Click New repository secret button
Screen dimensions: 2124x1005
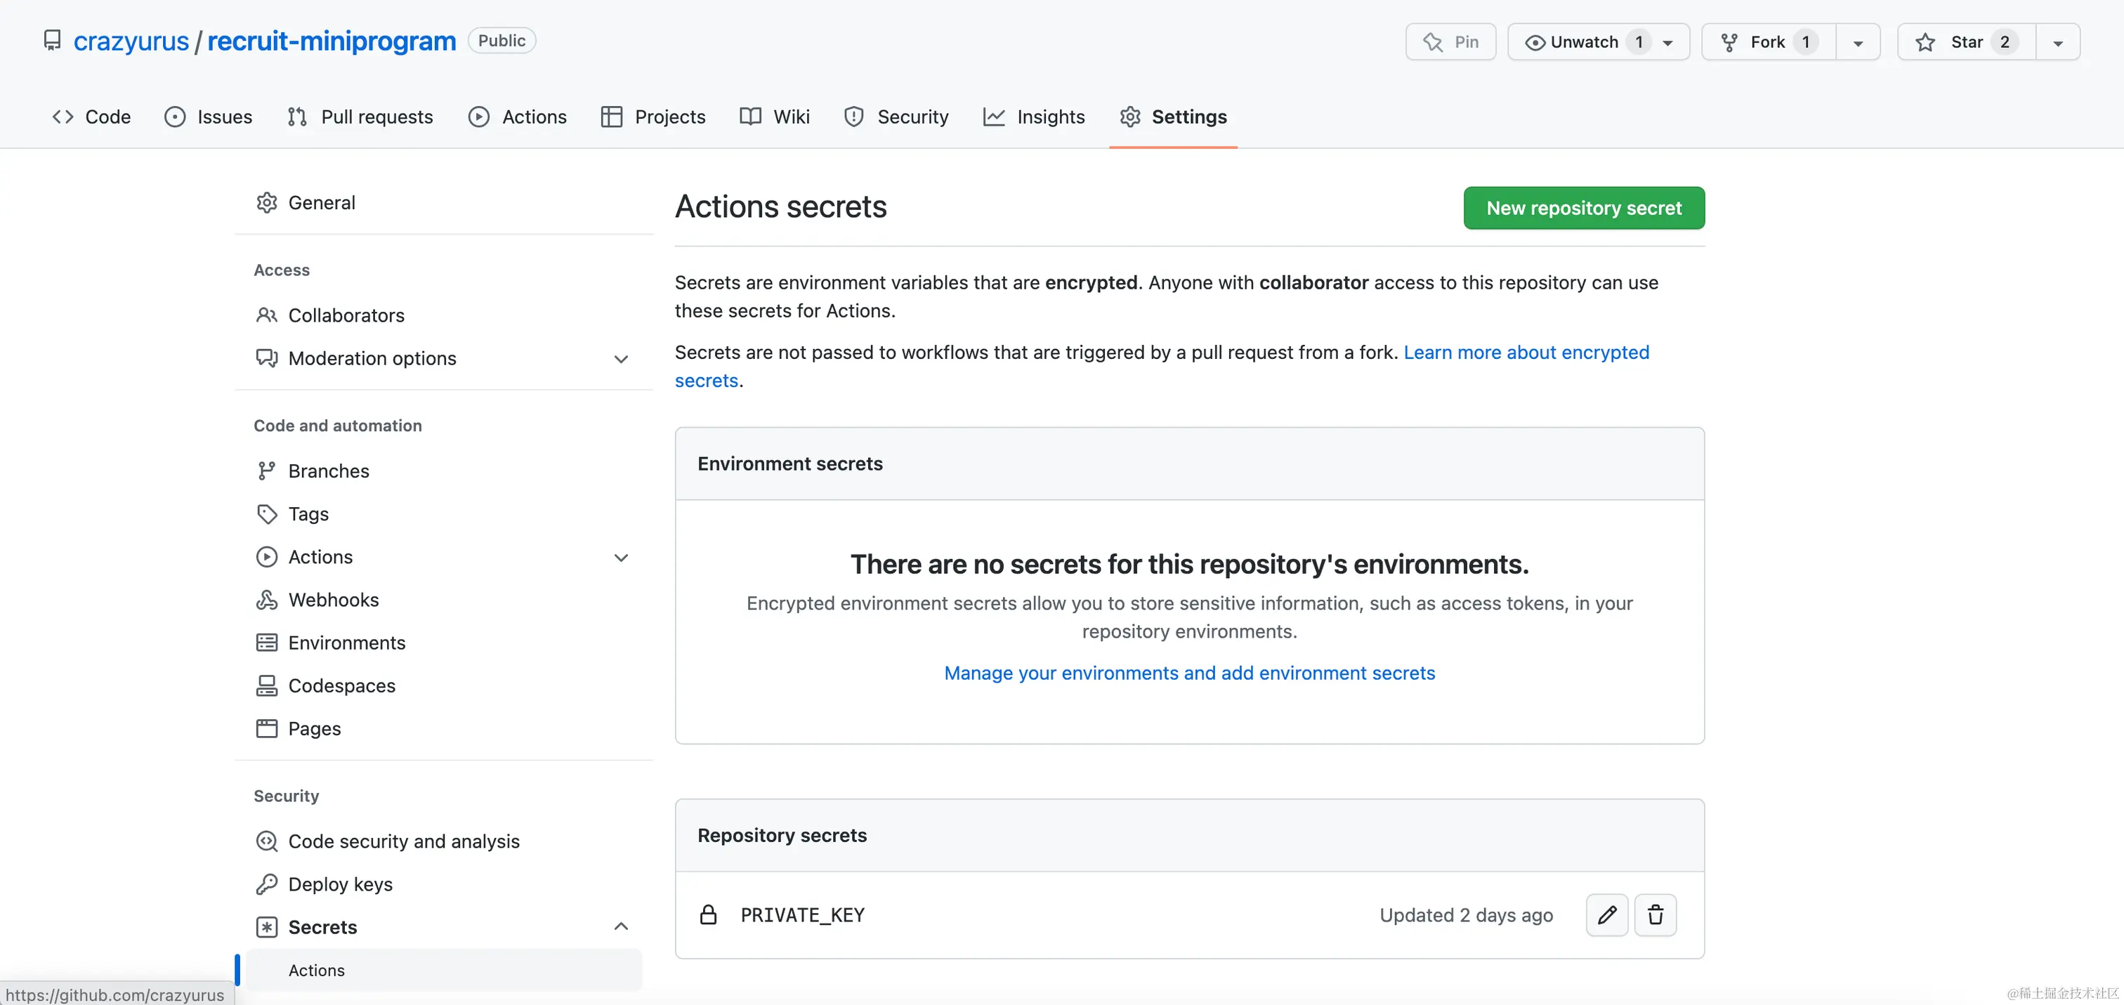[1584, 208]
